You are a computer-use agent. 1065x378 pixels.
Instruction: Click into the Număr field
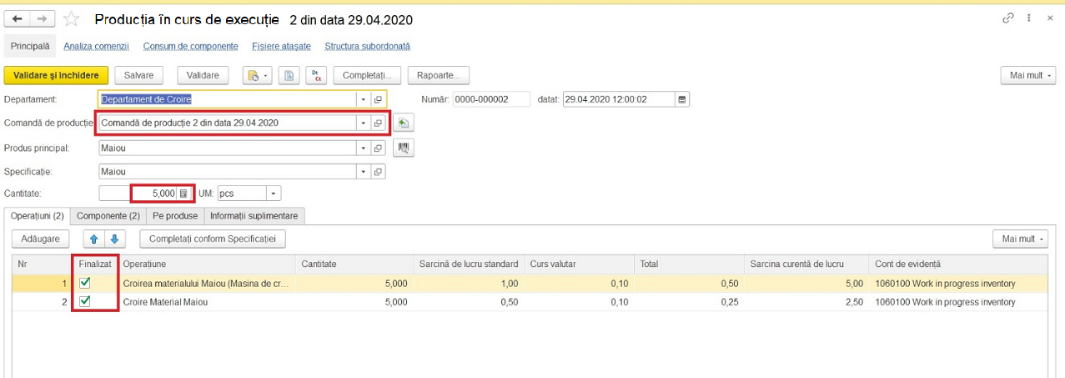(x=491, y=99)
